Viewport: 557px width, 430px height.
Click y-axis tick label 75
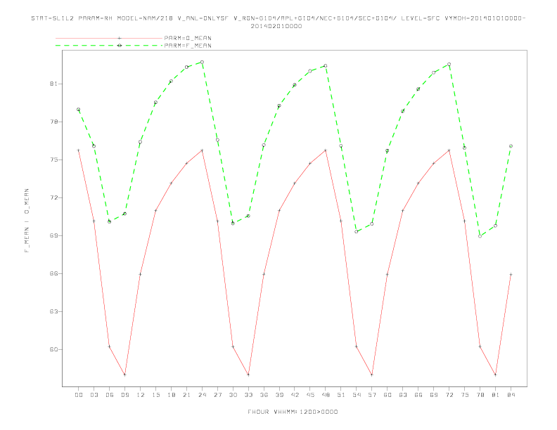(x=53, y=159)
